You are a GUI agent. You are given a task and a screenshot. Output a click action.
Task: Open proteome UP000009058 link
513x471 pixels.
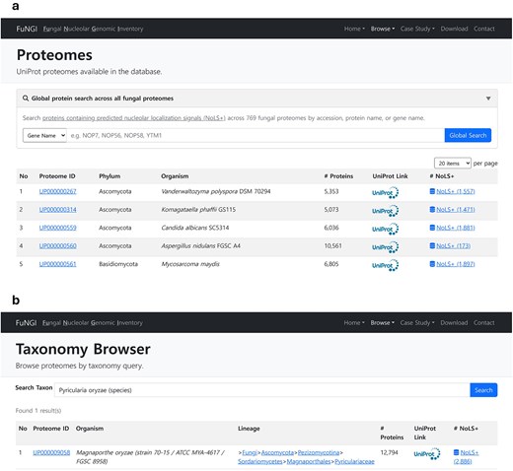[x=51, y=452]
